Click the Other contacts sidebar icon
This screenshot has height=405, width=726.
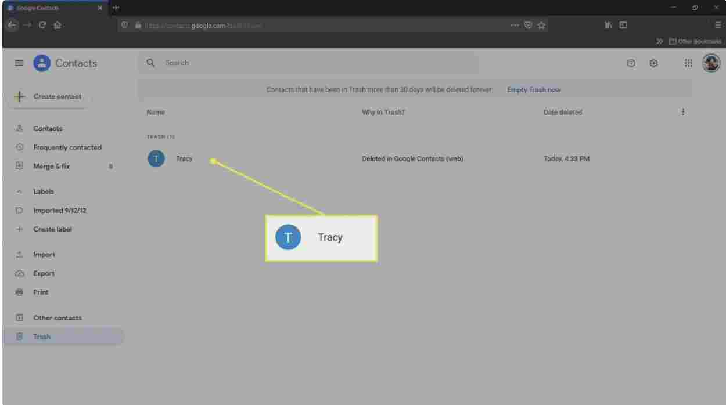click(x=19, y=318)
